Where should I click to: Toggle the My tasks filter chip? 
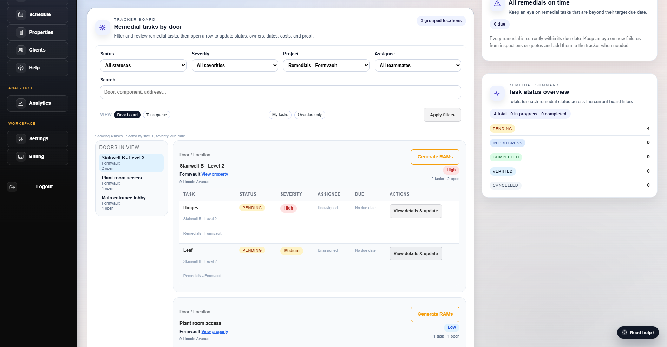(280, 115)
